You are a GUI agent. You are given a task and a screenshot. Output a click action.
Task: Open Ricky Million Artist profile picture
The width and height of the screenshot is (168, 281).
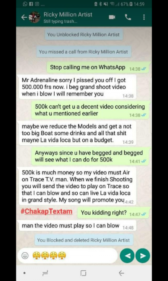point(35,17)
